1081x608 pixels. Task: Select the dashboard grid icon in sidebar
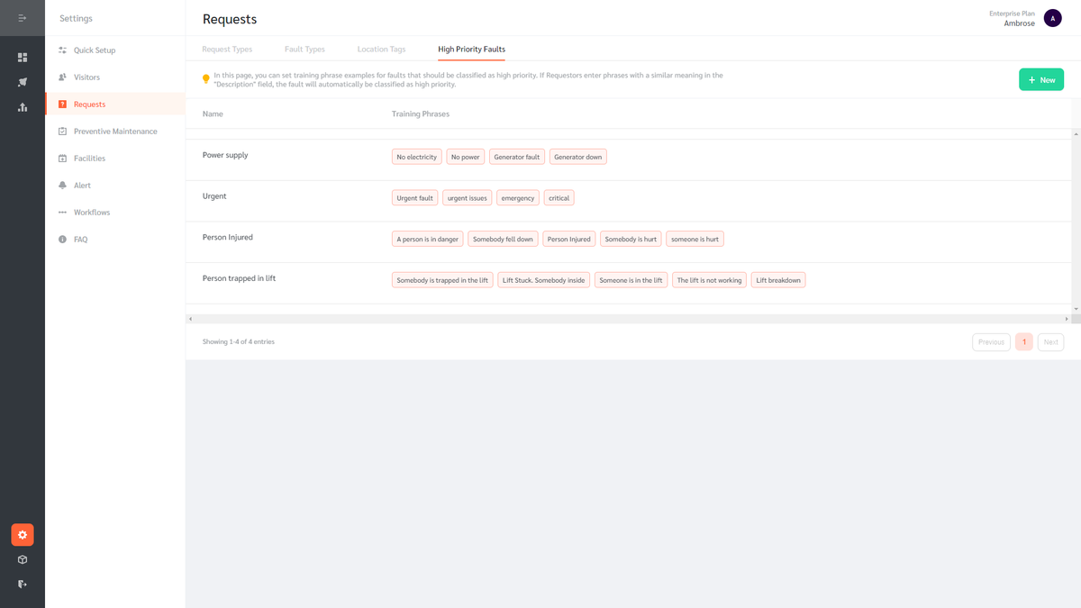click(22, 57)
